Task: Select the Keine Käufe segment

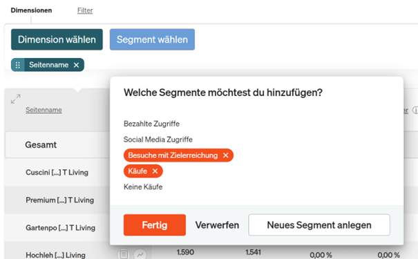Action: click(x=143, y=186)
